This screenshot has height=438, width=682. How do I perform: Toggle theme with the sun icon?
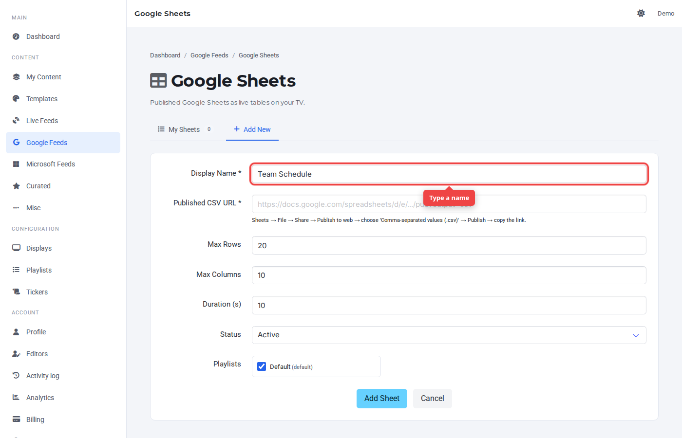(641, 13)
